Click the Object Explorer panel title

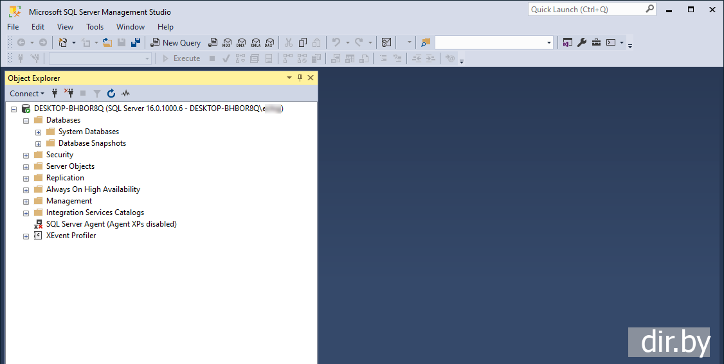click(33, 78)
